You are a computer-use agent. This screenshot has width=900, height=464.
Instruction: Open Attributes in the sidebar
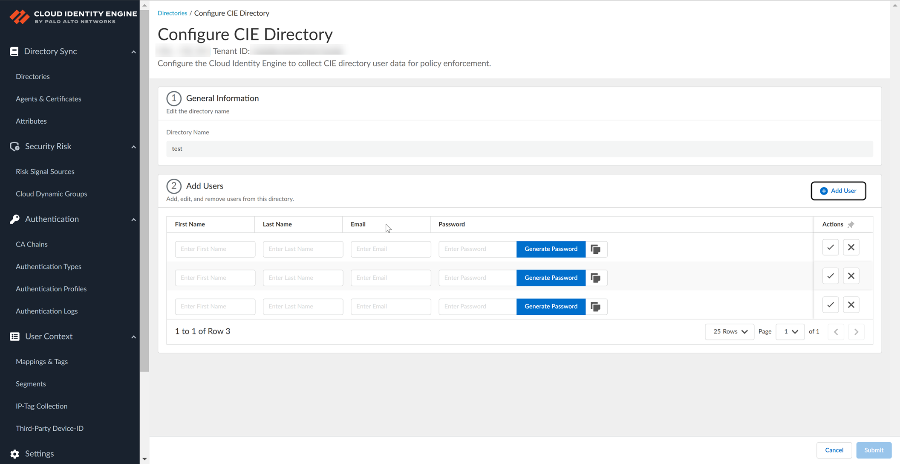tap(31, 121)
